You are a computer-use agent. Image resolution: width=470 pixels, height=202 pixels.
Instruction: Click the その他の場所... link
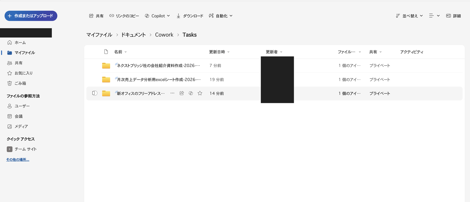click(x=18, y=160)
